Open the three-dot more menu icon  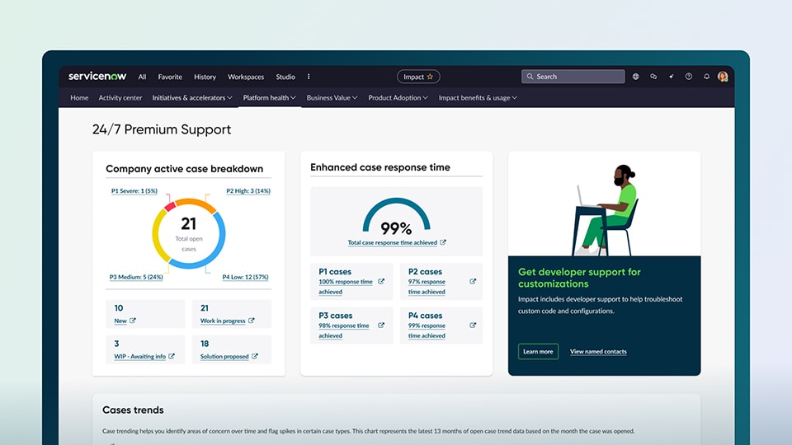309,77
